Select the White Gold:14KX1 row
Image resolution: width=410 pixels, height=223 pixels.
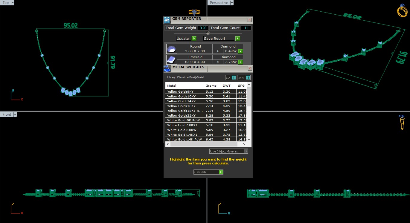[x=206, y=135]
